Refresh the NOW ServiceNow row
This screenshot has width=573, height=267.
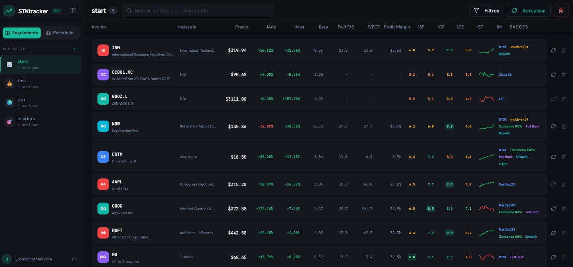(553, 126)
